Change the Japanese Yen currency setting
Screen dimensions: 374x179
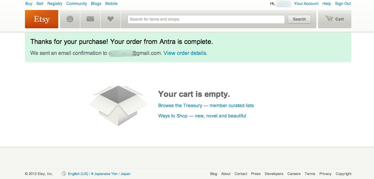pos(106,174)
